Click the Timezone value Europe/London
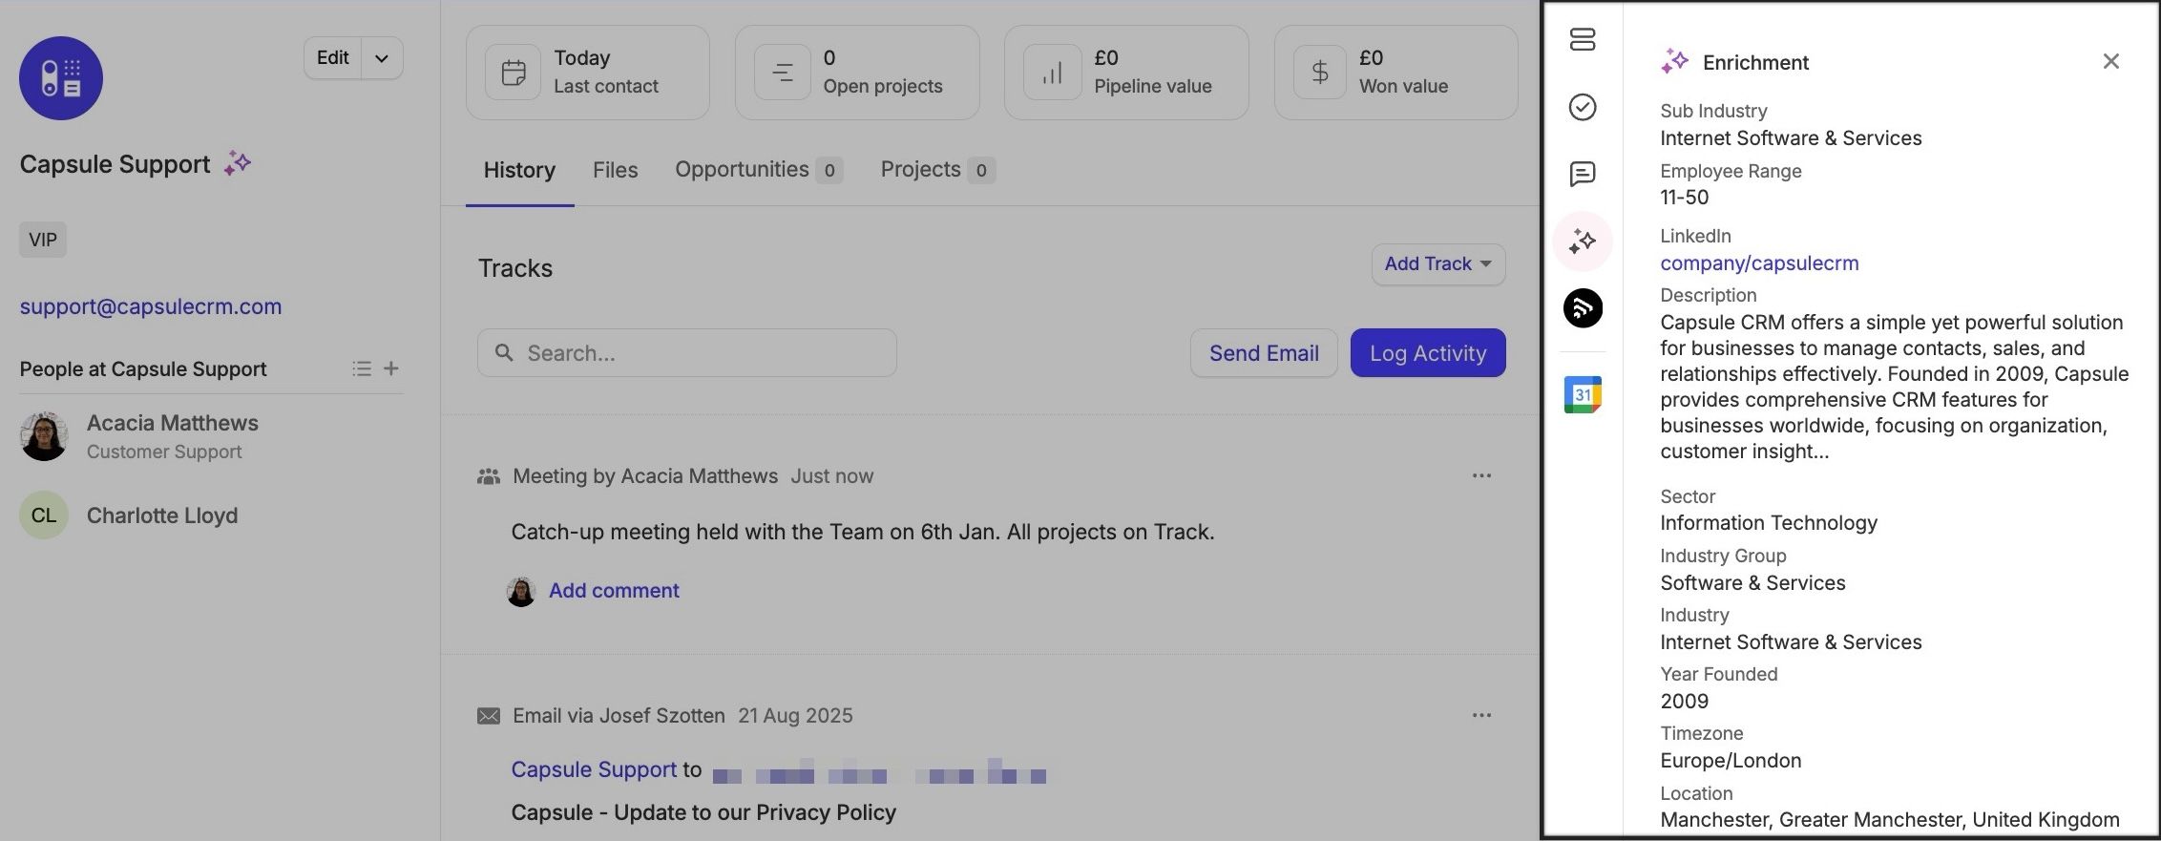The height and width of the screenshot is (841, 2161). click(x=1731, y=761)
